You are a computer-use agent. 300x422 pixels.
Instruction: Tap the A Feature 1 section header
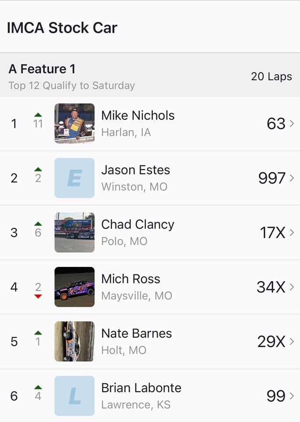(x=42, y=69)
